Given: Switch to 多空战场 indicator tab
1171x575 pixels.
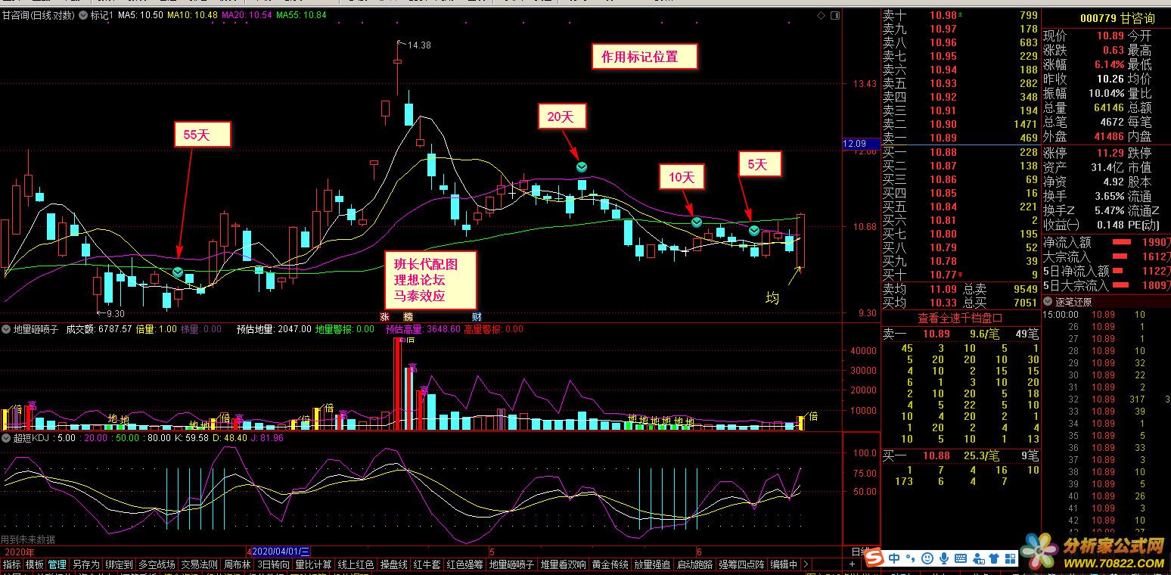Looking at the screenshot, I should tap(157, 564).
